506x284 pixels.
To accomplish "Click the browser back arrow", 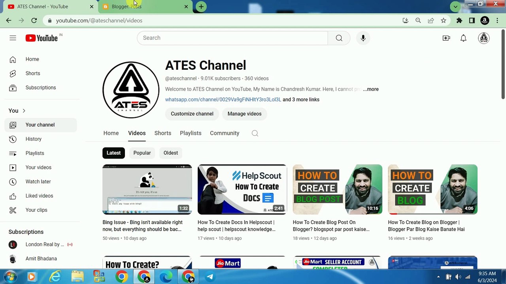I will click(x=9, y=21).
